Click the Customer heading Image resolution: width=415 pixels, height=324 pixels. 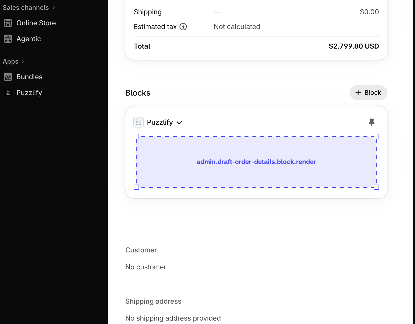pyautogui.click(x=141, y=250)
